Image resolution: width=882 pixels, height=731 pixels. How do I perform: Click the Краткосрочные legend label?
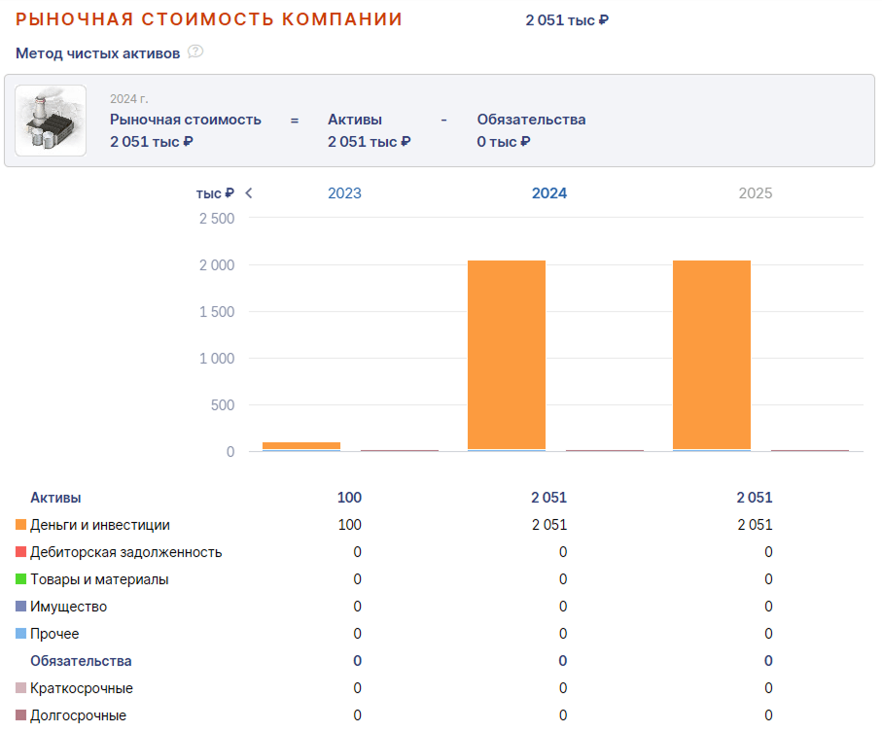(82, 688)
